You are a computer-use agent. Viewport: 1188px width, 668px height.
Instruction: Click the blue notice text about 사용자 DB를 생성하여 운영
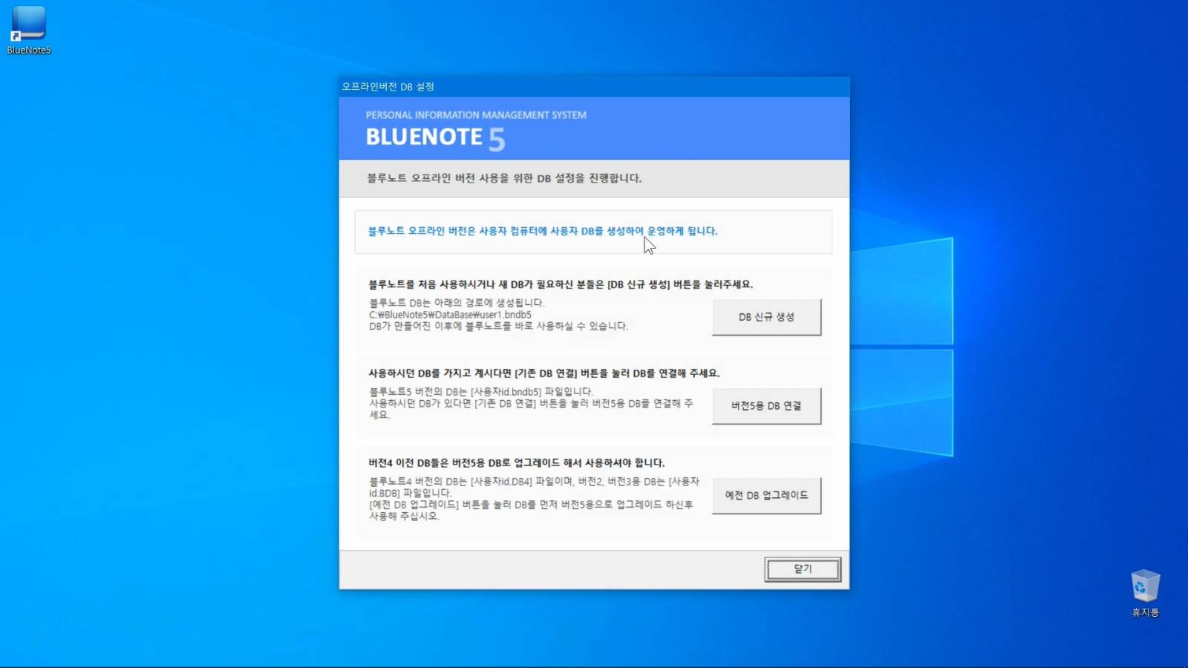click(543, 231)
